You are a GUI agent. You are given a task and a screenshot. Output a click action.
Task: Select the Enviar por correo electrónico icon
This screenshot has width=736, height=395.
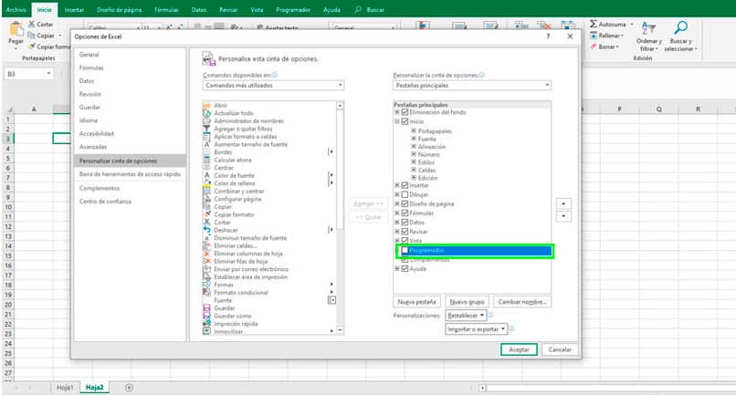pyautogui.click(x=206, y=269)
